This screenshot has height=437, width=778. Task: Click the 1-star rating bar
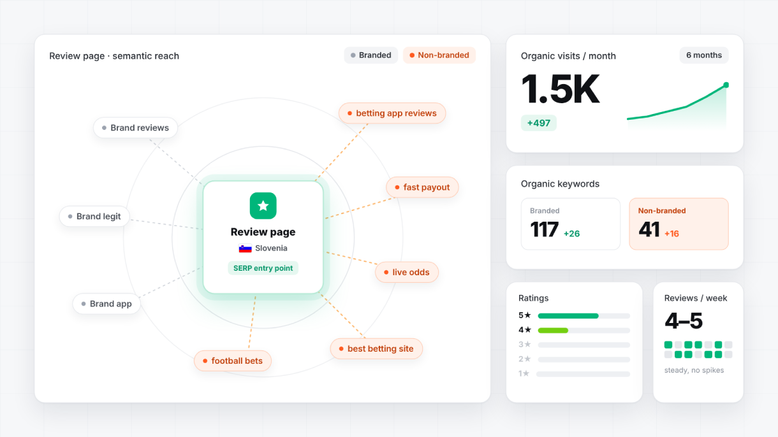584,374
